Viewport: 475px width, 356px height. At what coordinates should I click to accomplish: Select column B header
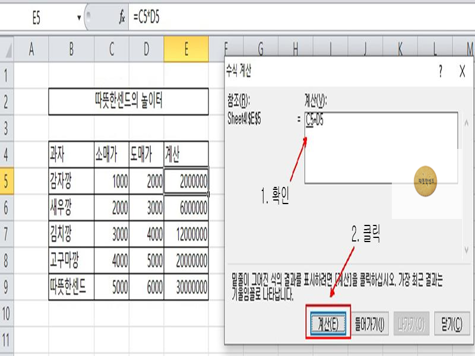coord(71,49)
